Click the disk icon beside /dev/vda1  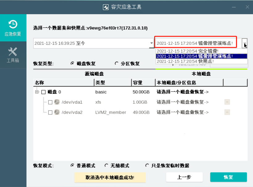point(57,102)
